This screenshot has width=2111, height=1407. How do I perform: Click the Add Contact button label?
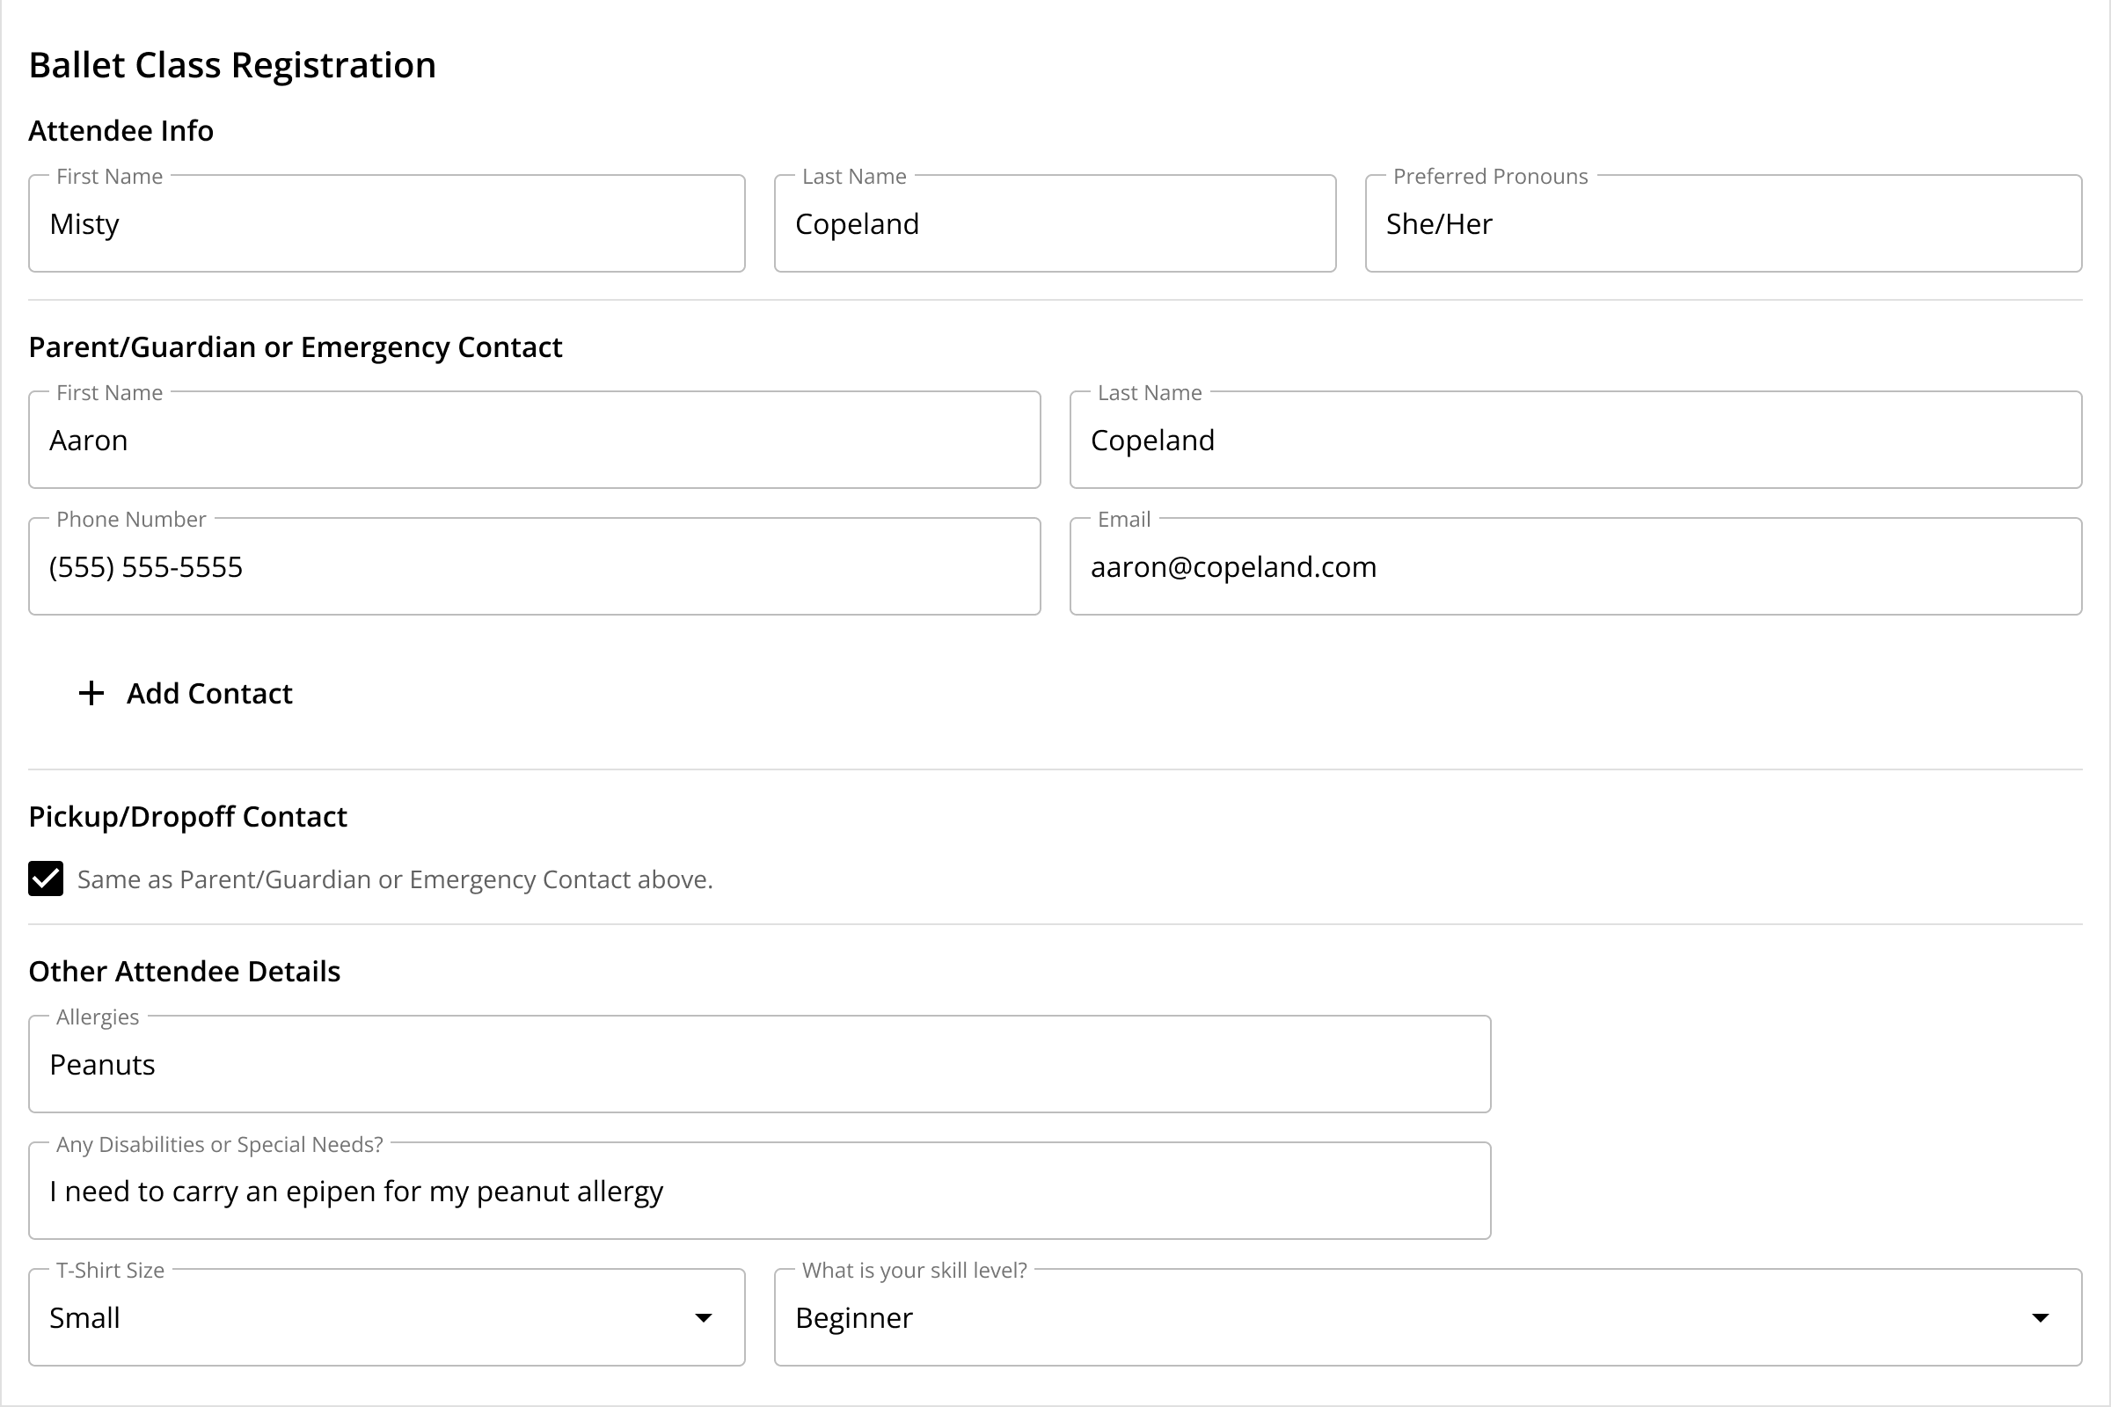(209, 694)
